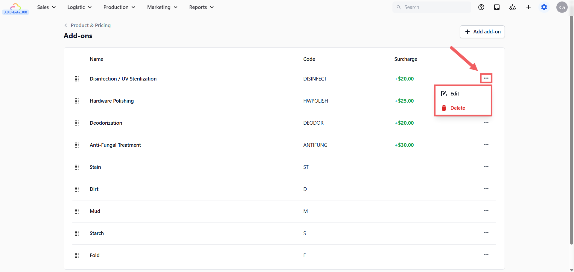Click the plus icon in top bar

(528, 7)
